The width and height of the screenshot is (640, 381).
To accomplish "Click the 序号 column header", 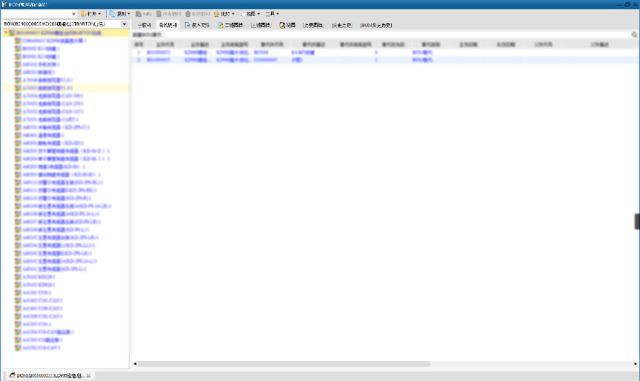I will tap(139, 45).
